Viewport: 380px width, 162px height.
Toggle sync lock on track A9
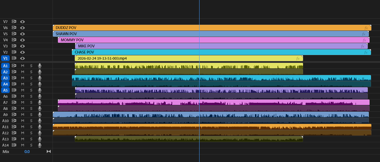pyautogui.click(x=14, y=115)
